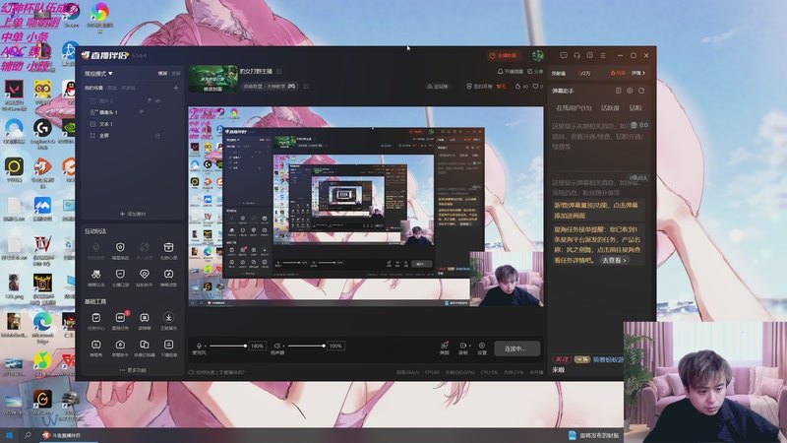Adjust the speaker volume slider
787x443 pixels.
point(306,347)
